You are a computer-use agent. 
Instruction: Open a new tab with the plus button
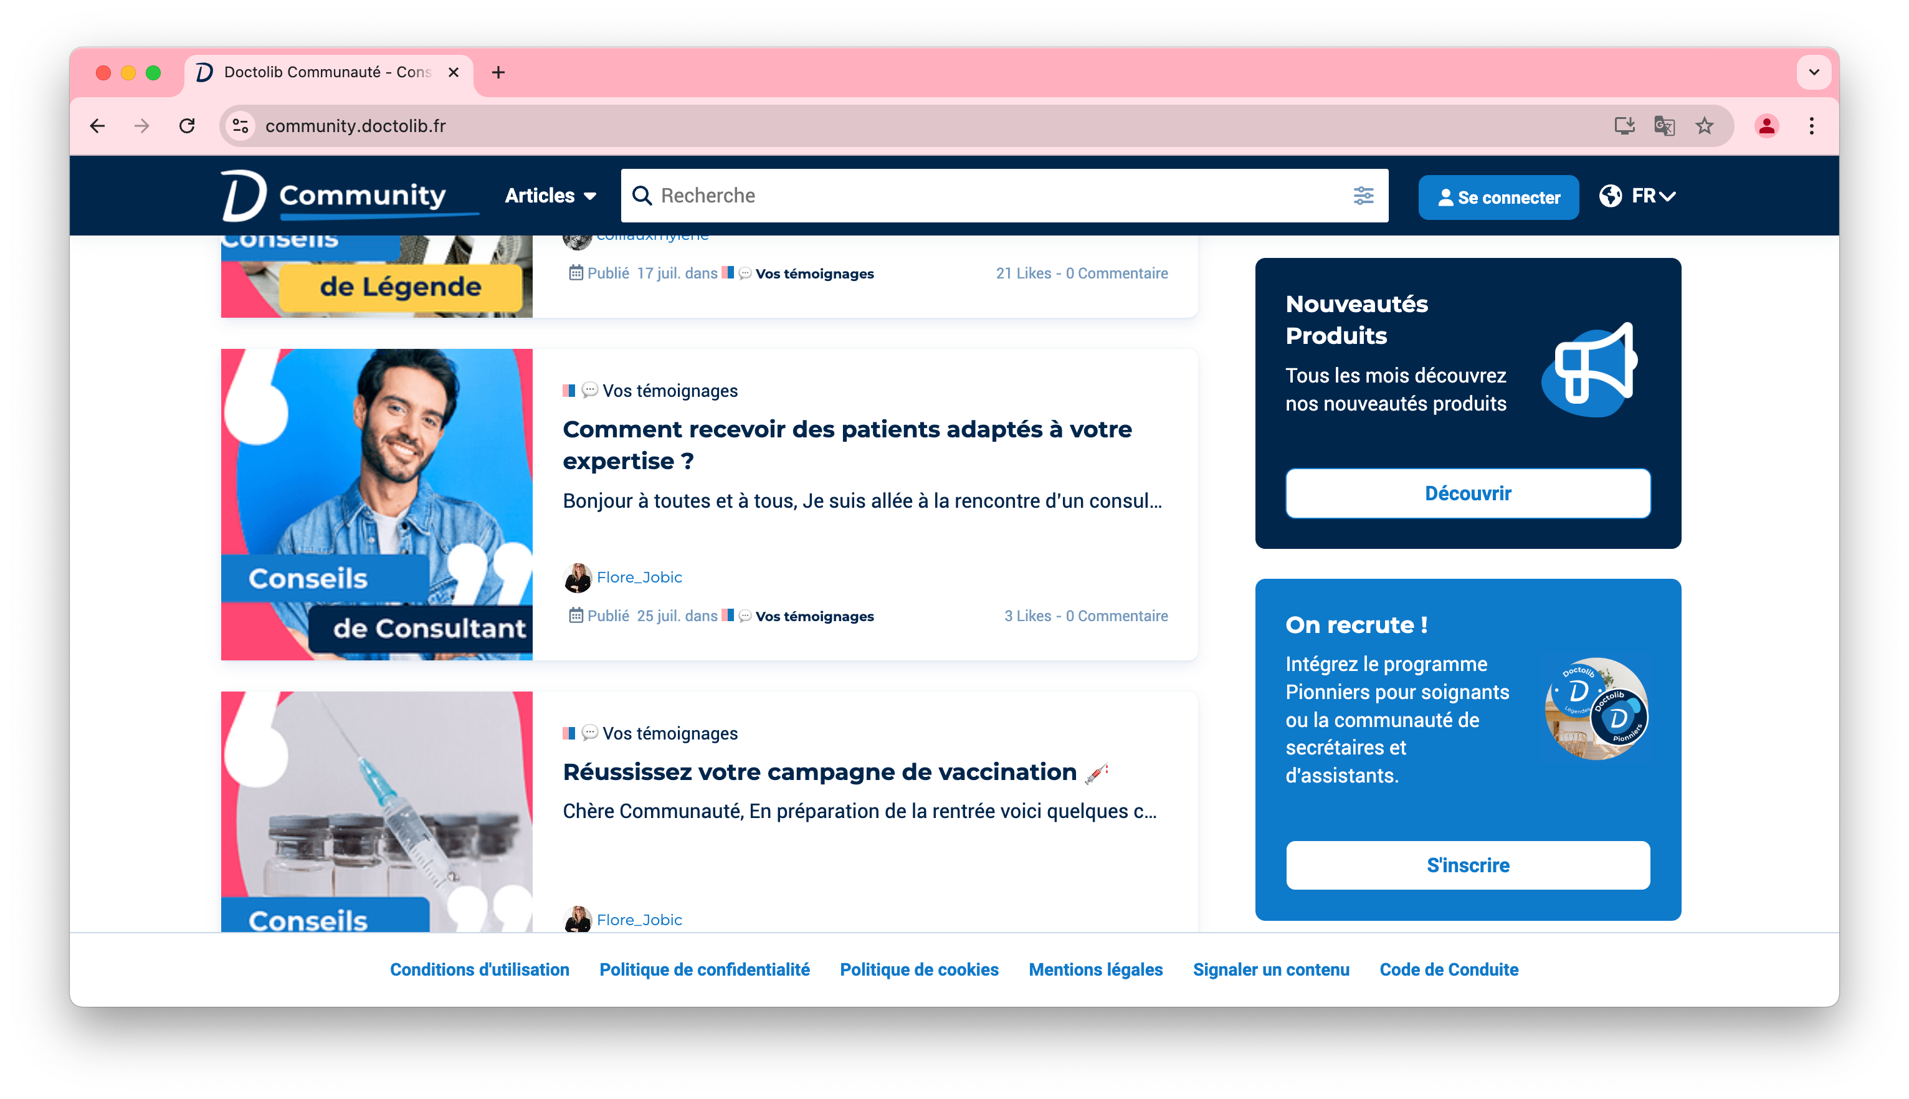[498, 72]
